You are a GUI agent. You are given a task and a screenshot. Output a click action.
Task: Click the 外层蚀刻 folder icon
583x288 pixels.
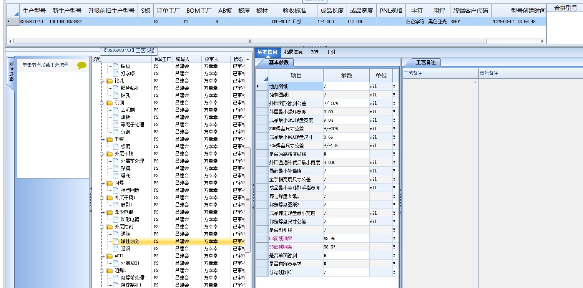[x=110, y=227]
